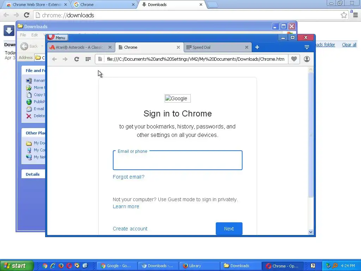
Task: Click Opera page scrollbar down arrow
Action: pyautogui.click(x=311, y=232)
